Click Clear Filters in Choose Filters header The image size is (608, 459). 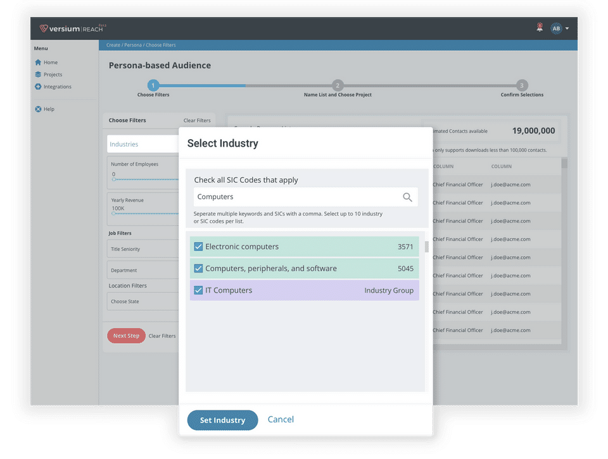point(197,120)
